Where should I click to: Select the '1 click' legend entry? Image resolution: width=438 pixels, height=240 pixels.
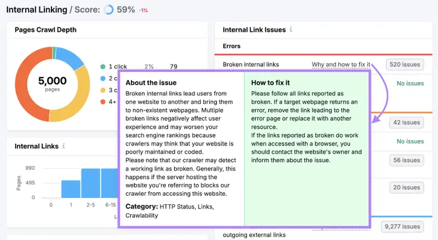tap(117, 67)
